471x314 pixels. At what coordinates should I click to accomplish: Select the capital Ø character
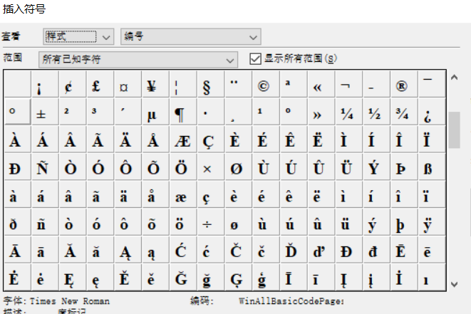coord(239,167)
